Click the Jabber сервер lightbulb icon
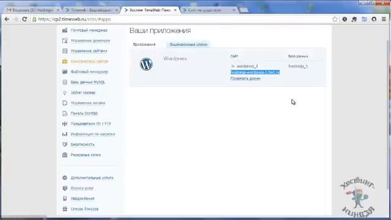Image resolution: width=391 pixels, height=220 pixels. (x=65, y=92)
